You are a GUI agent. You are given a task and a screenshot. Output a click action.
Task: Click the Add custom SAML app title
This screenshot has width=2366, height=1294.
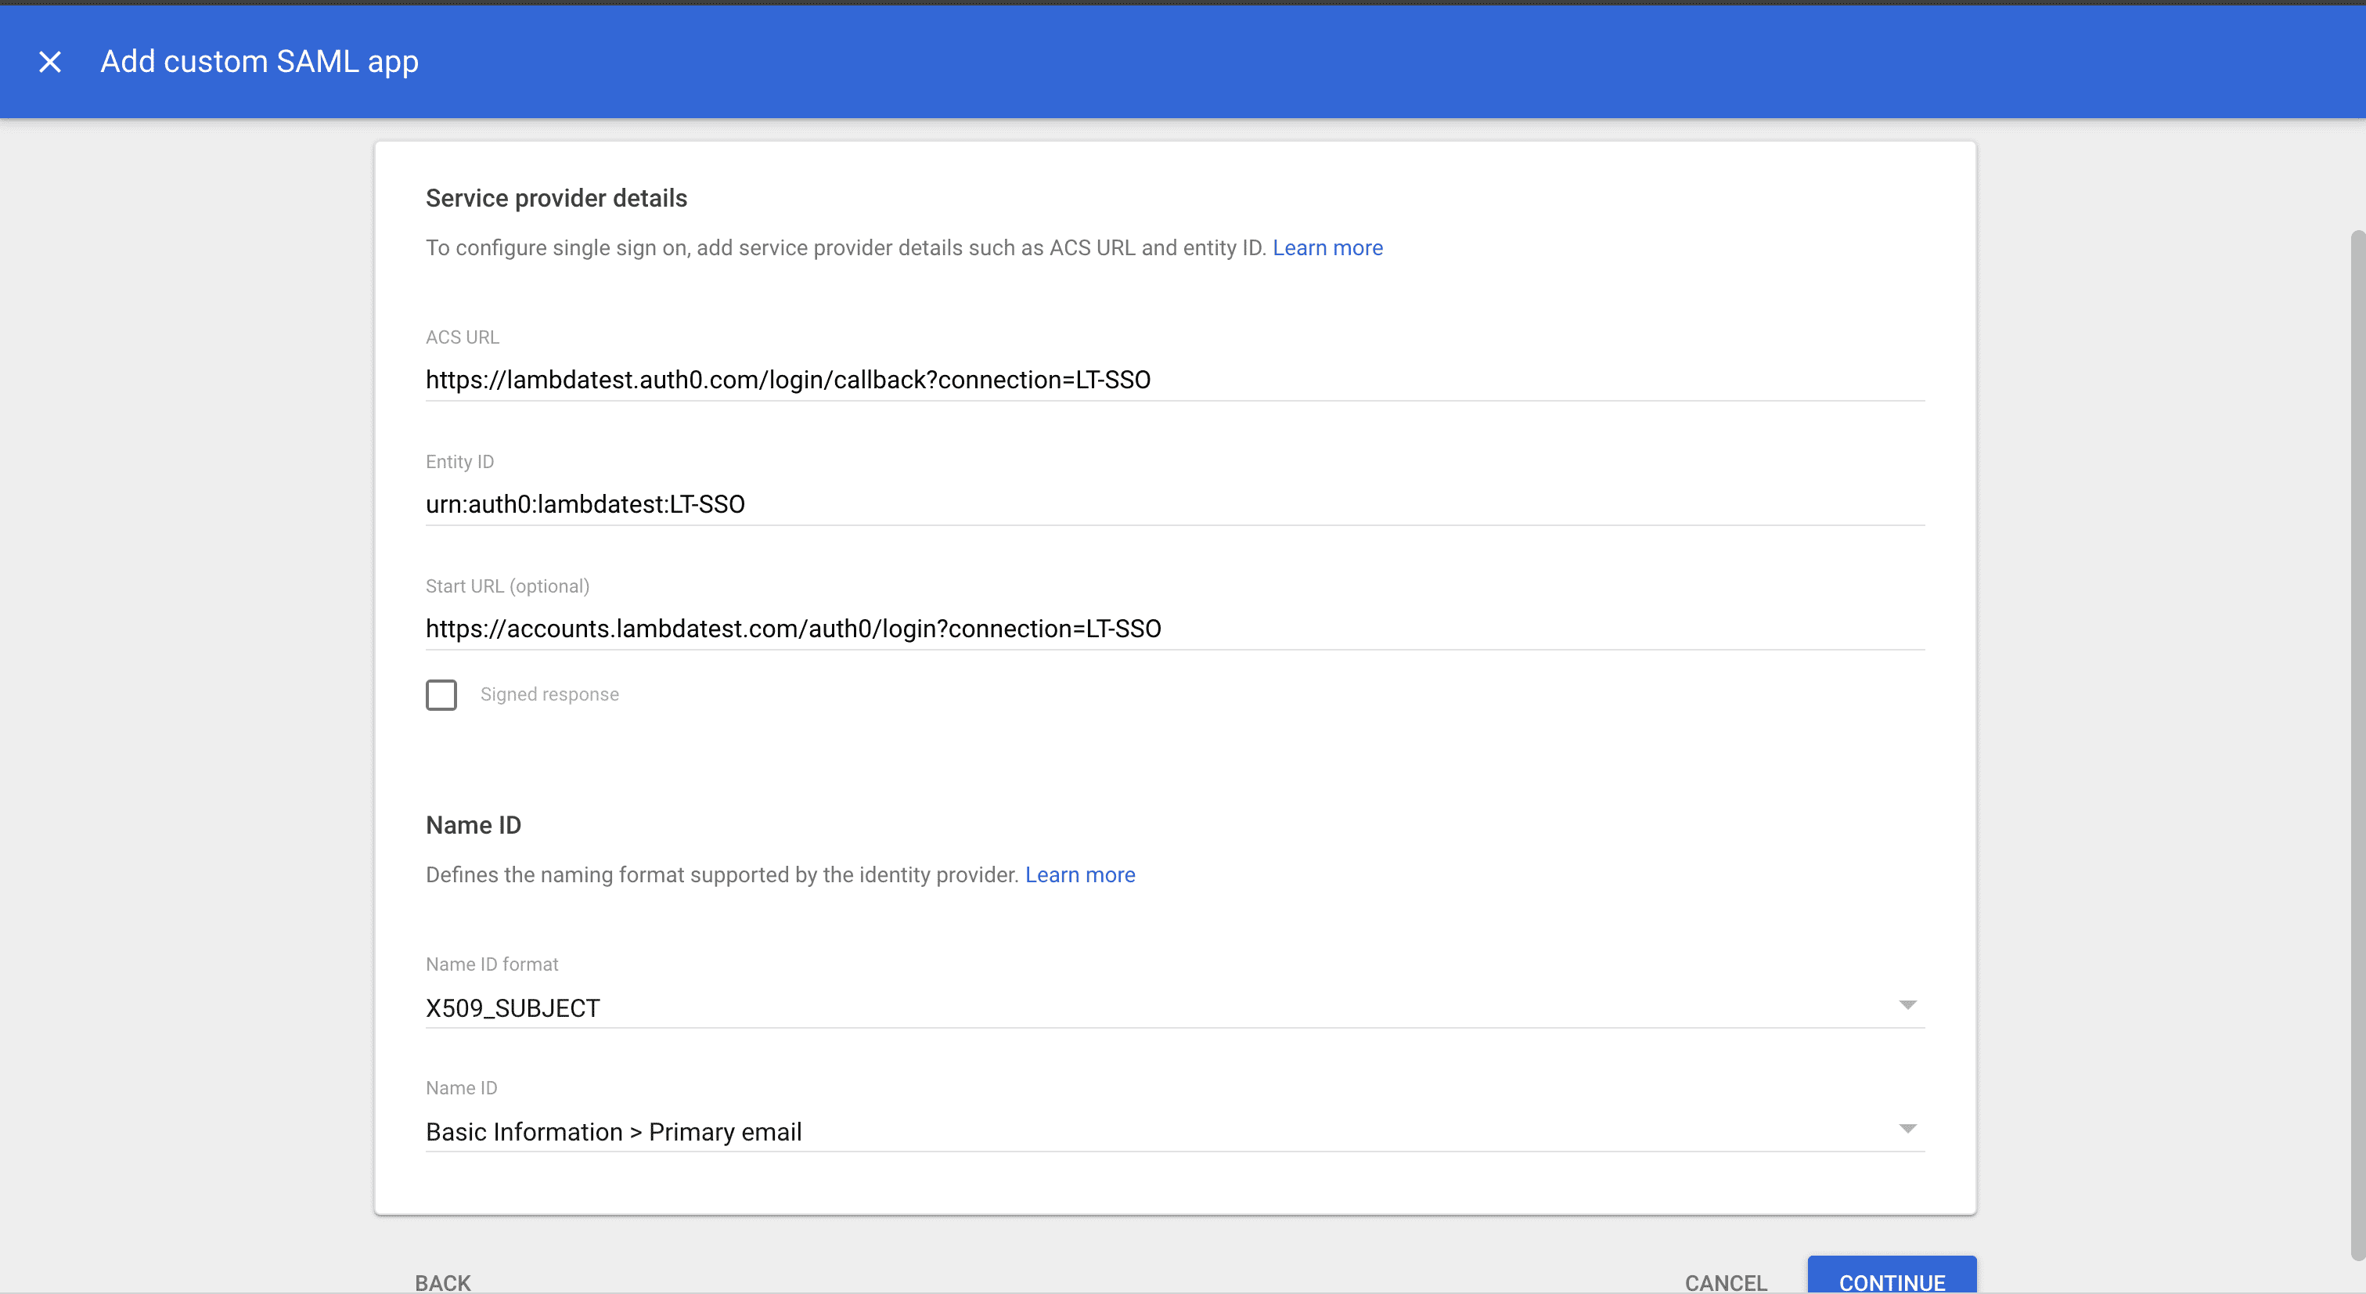click(x=259, y=62)
